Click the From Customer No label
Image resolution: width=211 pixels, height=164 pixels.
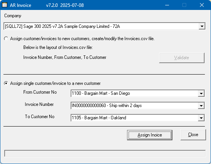pos(40,92)
